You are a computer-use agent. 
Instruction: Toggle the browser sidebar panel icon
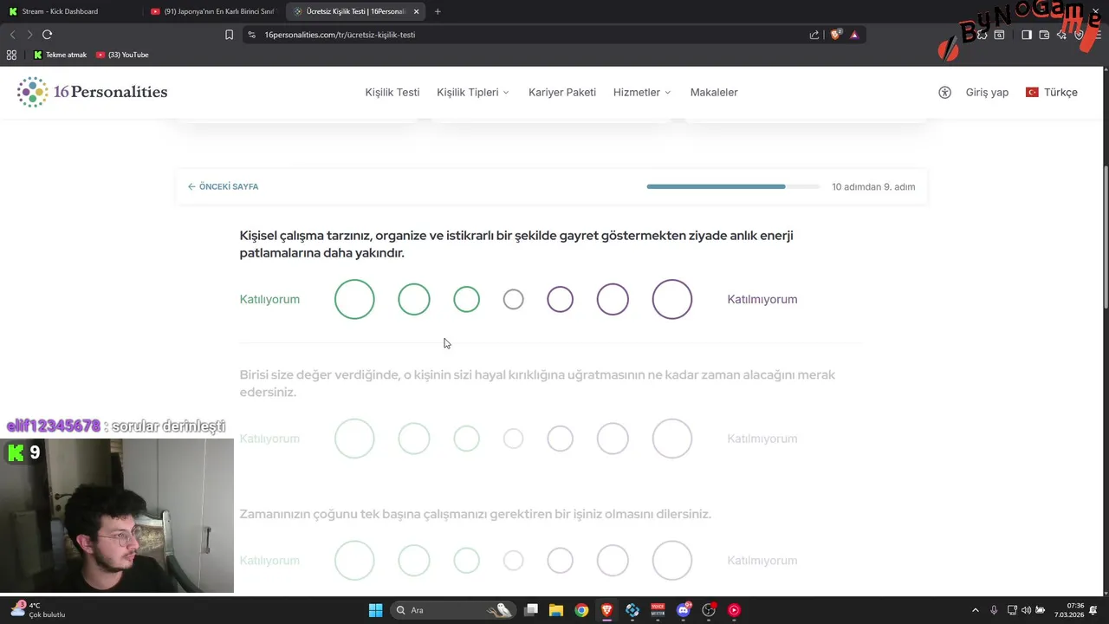tap(1026, 35)
